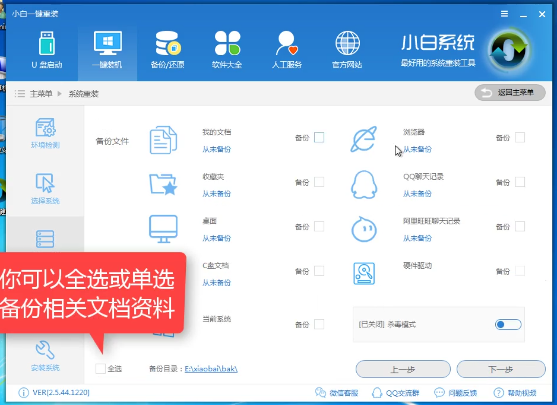
Task: Open the U盘启动 tool
Action: point(47,50)
